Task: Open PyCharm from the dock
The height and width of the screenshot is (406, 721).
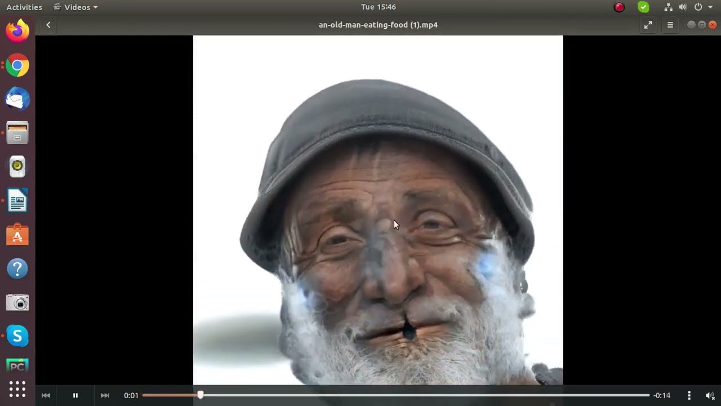Action: tap(17, 367)
